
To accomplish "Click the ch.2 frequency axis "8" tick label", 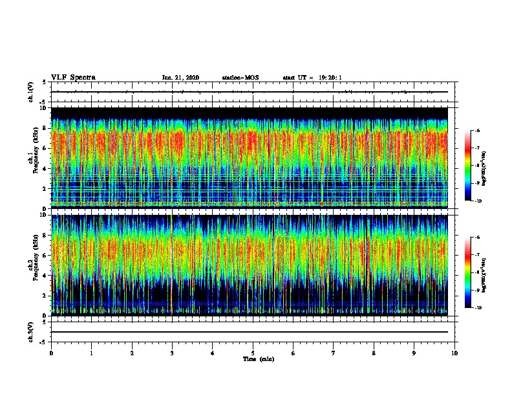I will click(45, 236).
